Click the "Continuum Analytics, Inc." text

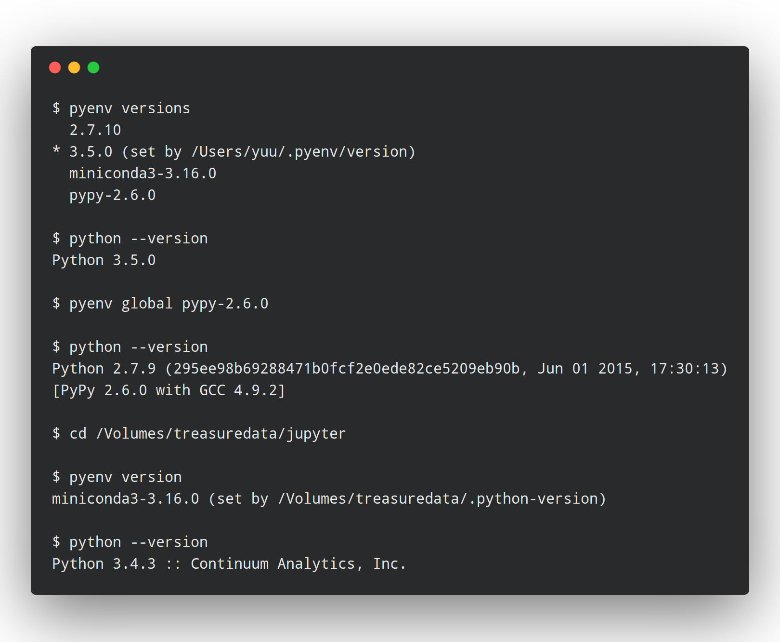(299, 564)
